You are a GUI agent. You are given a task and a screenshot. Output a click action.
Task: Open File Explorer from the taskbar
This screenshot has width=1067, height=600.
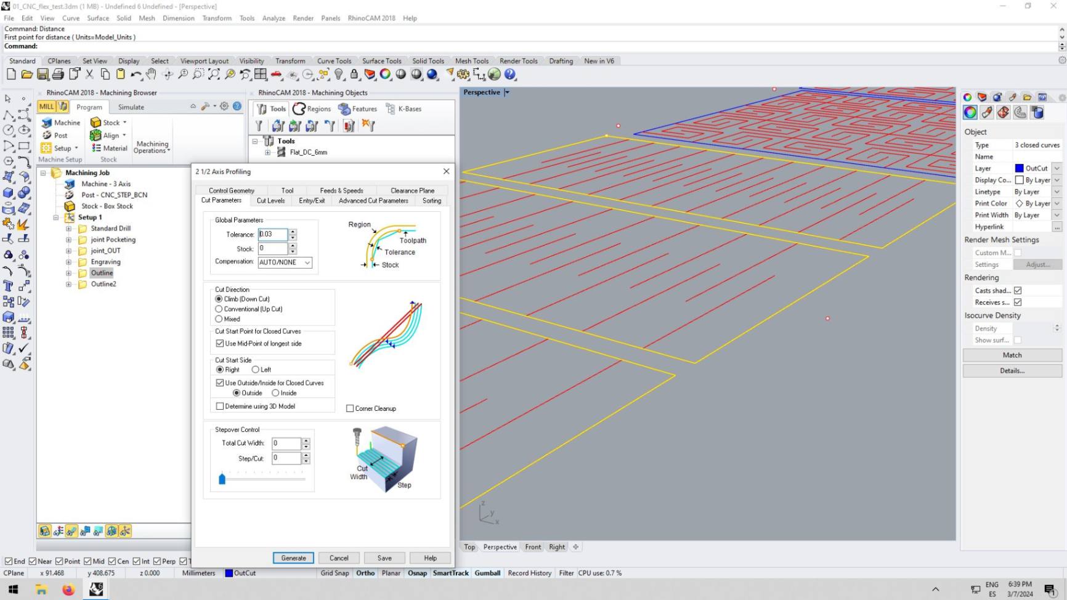click(41, 590)
